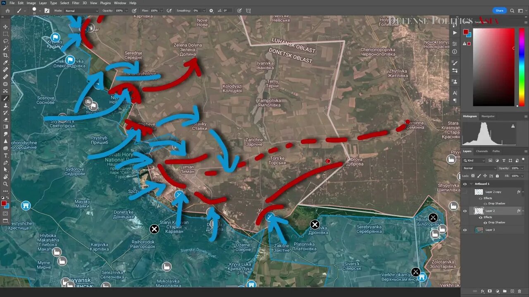The image size is (529, 297).
Task: Pick a shade in the color field
Action: coord(493,67)
